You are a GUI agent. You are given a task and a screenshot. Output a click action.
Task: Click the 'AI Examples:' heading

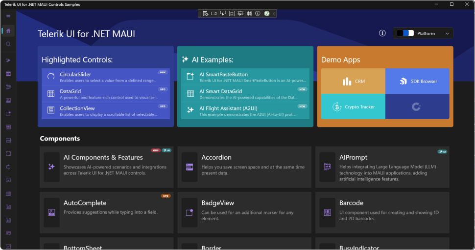pos(213,60)
